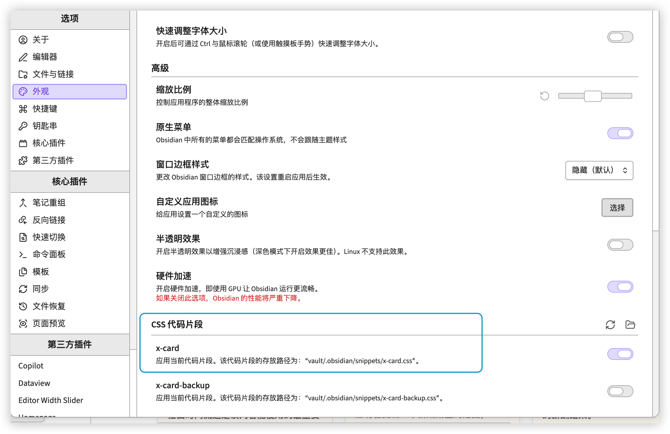Click the settings panel vertical scrollbar
The image size is (670, 434).
point(656,118)
